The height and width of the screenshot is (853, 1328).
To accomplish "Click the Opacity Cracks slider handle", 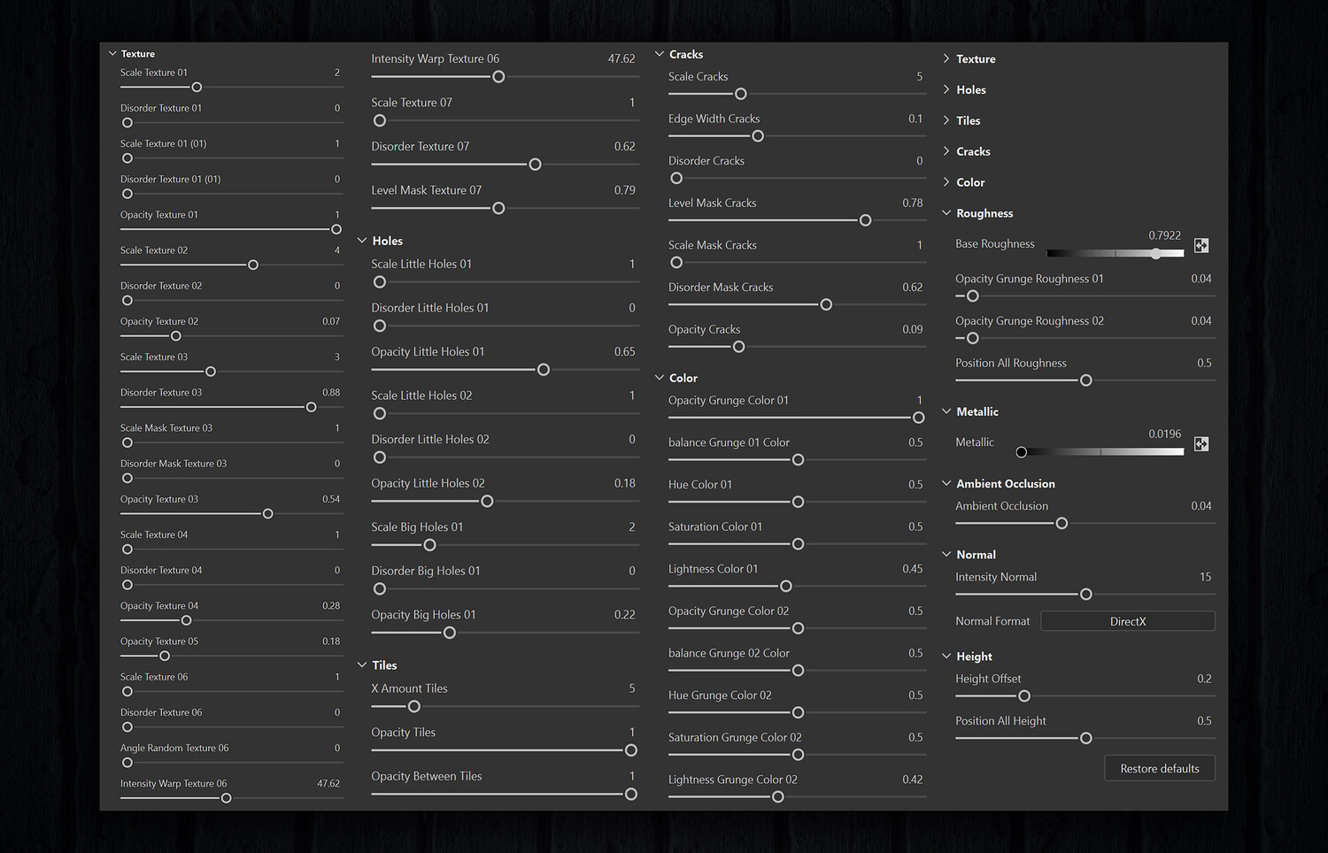I will (x=738, y=347).
